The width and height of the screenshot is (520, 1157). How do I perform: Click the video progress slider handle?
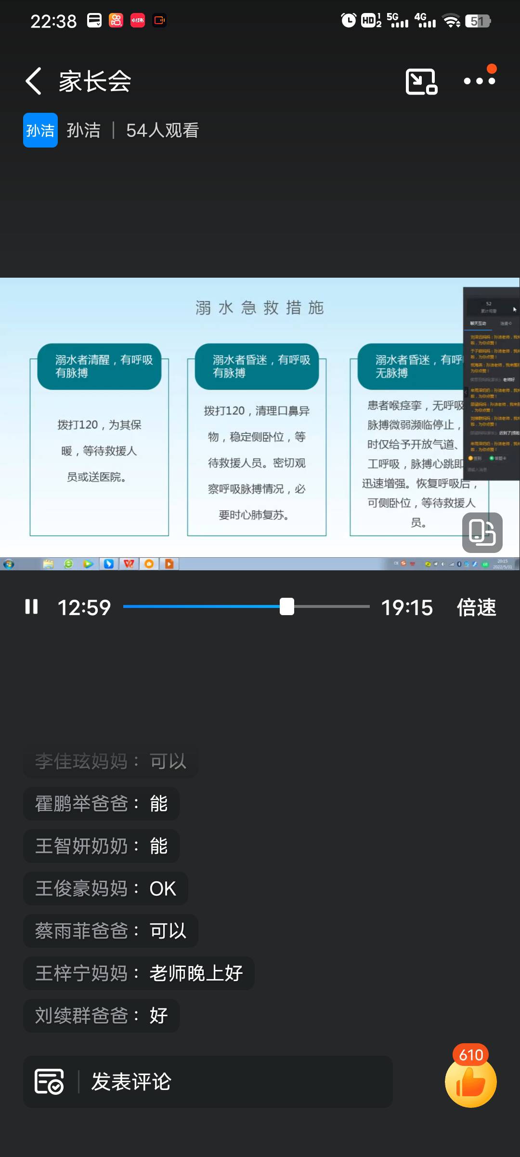(x=287, y=606)
